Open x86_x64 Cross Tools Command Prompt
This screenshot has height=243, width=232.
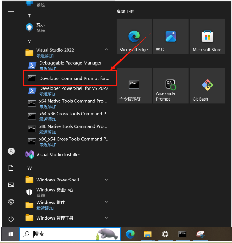tap(68, 142)
